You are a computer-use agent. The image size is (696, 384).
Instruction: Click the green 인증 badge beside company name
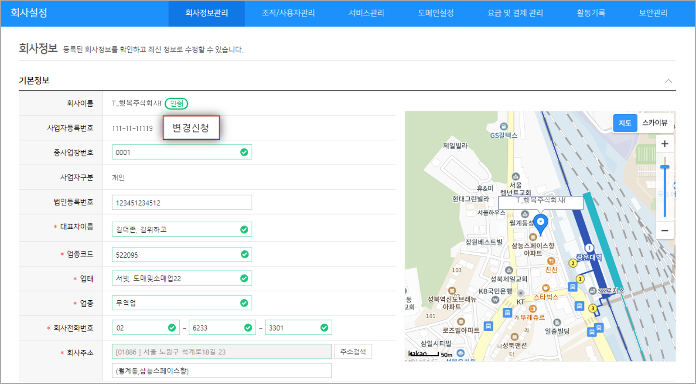[177, 104]
